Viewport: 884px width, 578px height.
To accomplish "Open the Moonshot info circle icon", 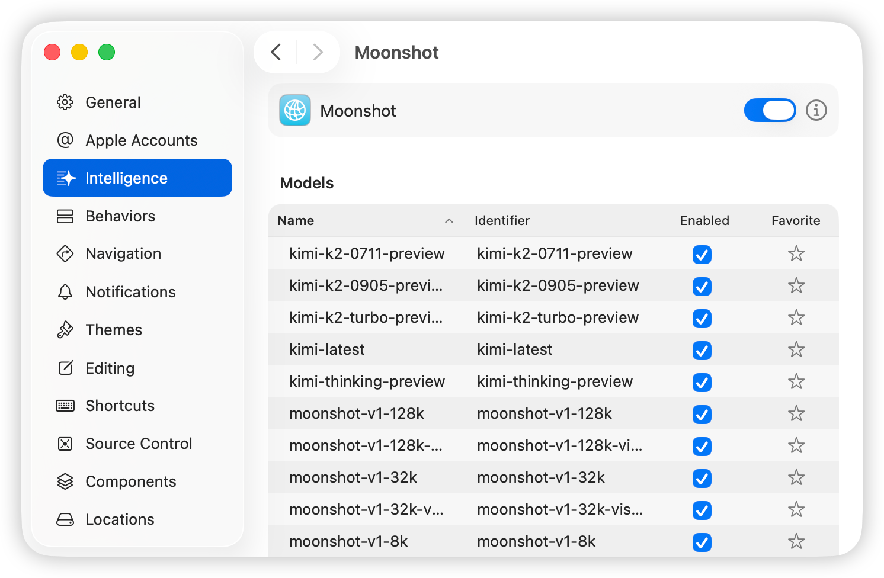I will pyautogui.click(x=816, y=110).
